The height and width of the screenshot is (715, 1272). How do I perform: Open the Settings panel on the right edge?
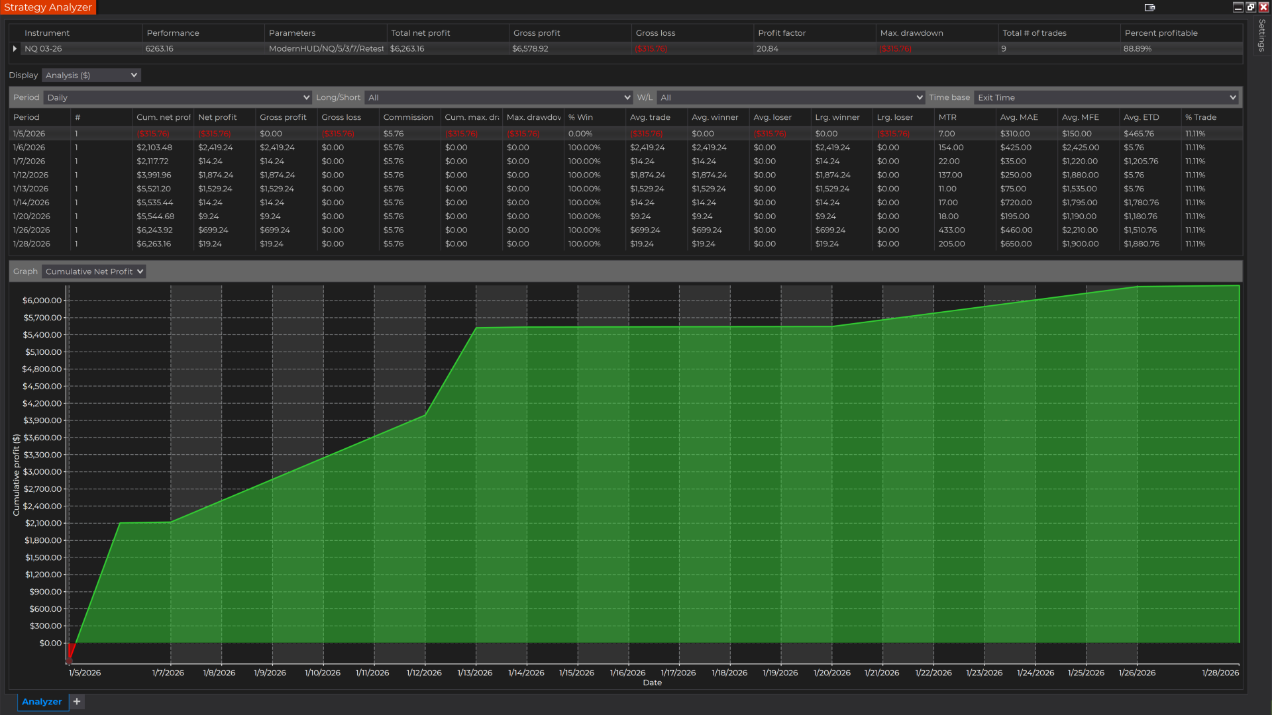[x=1261, y=33]
